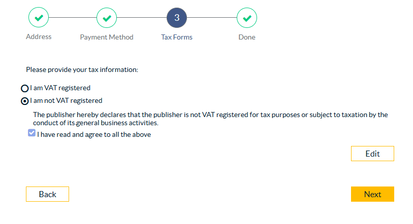Click the Address step checkmark circle

pyautogui.click(x=39, y=18)
